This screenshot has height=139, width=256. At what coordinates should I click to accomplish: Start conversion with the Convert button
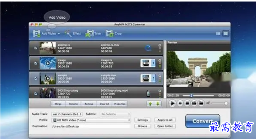[203, 121]
